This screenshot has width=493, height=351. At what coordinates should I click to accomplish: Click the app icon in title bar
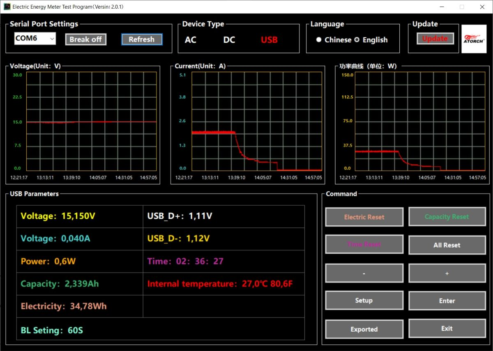(7, 7)
